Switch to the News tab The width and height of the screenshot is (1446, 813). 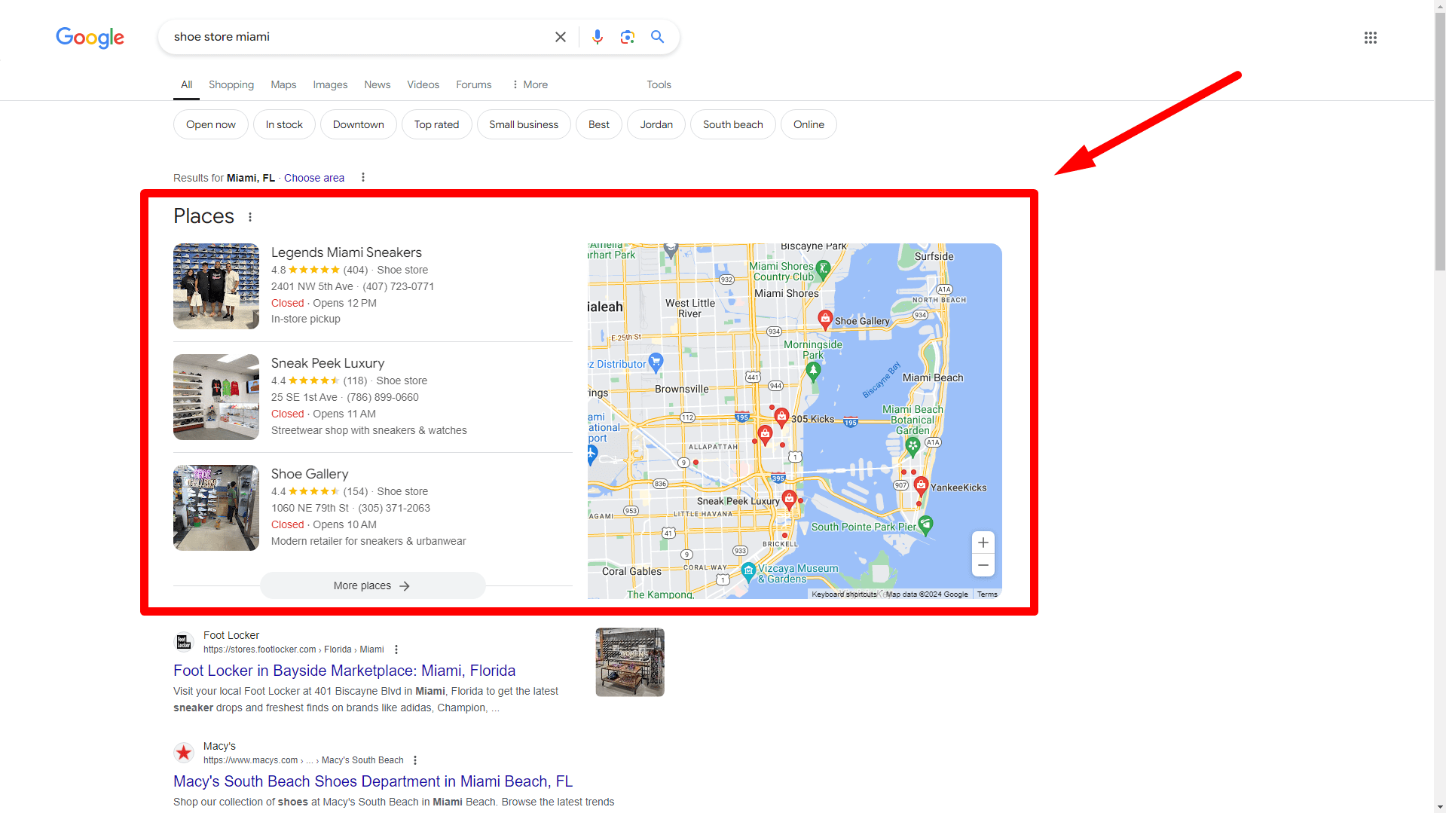click(377, 84)
